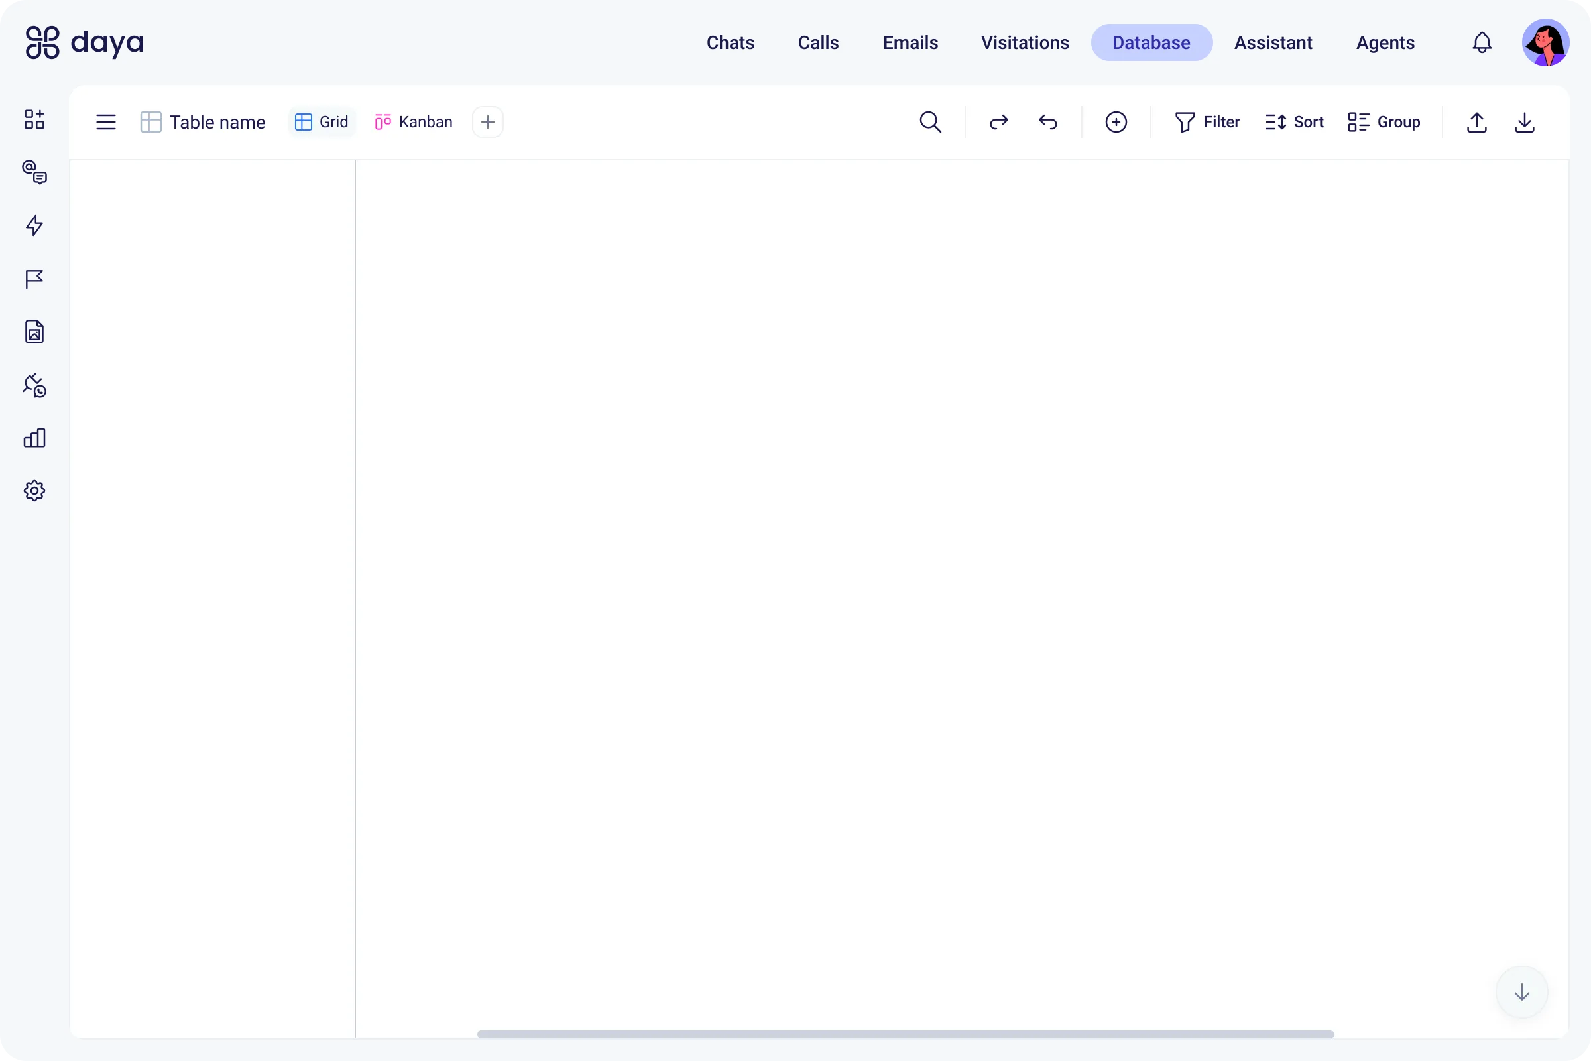Open the Filter options
Image resolution: width=1591 pixels, height=1061 pixels.
pos(1207,122)
